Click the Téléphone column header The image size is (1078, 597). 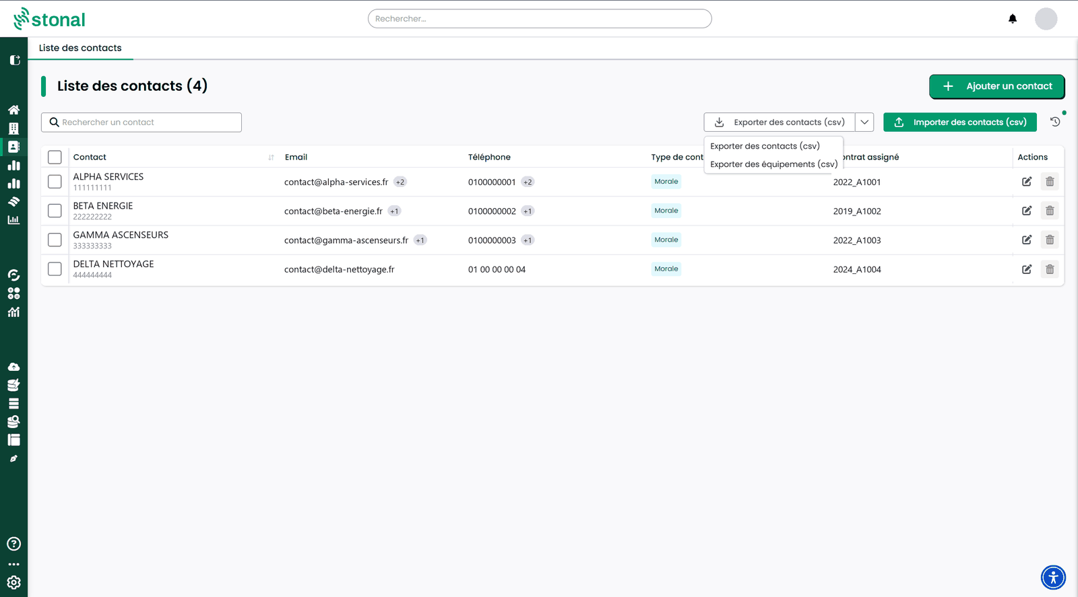[x=489, y=157]
